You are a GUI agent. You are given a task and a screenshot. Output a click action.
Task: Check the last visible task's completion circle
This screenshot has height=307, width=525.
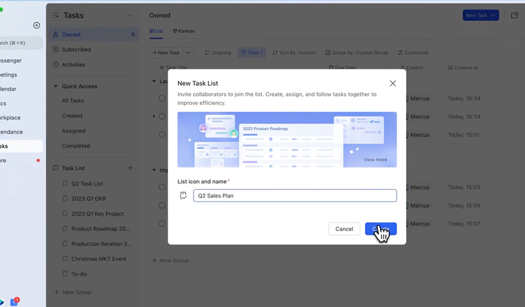[x=162, y=224]
